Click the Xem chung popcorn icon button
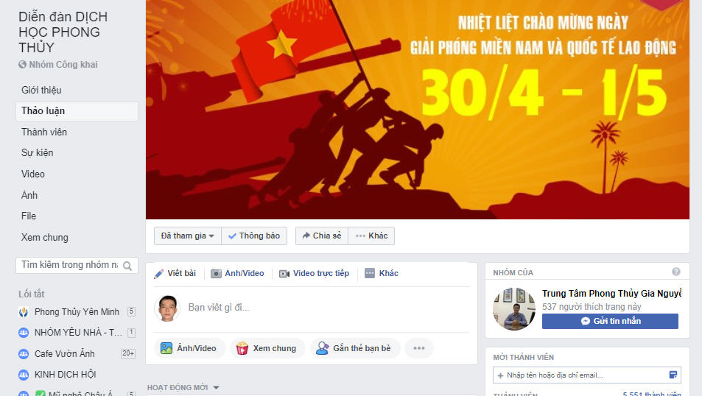702x396 pixels. (x=267, y=348)
